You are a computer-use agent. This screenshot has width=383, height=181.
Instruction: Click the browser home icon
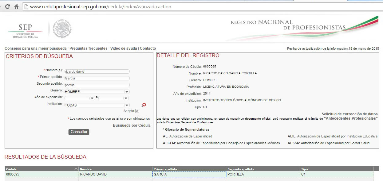(16, 6)
